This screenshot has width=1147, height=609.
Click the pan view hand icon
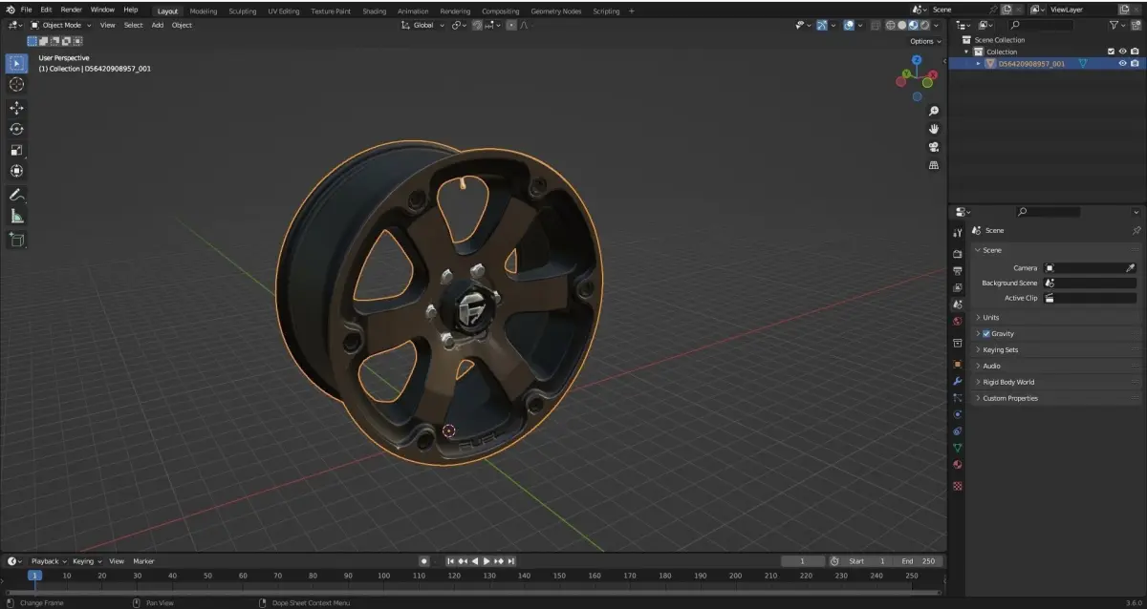(934, 129)
